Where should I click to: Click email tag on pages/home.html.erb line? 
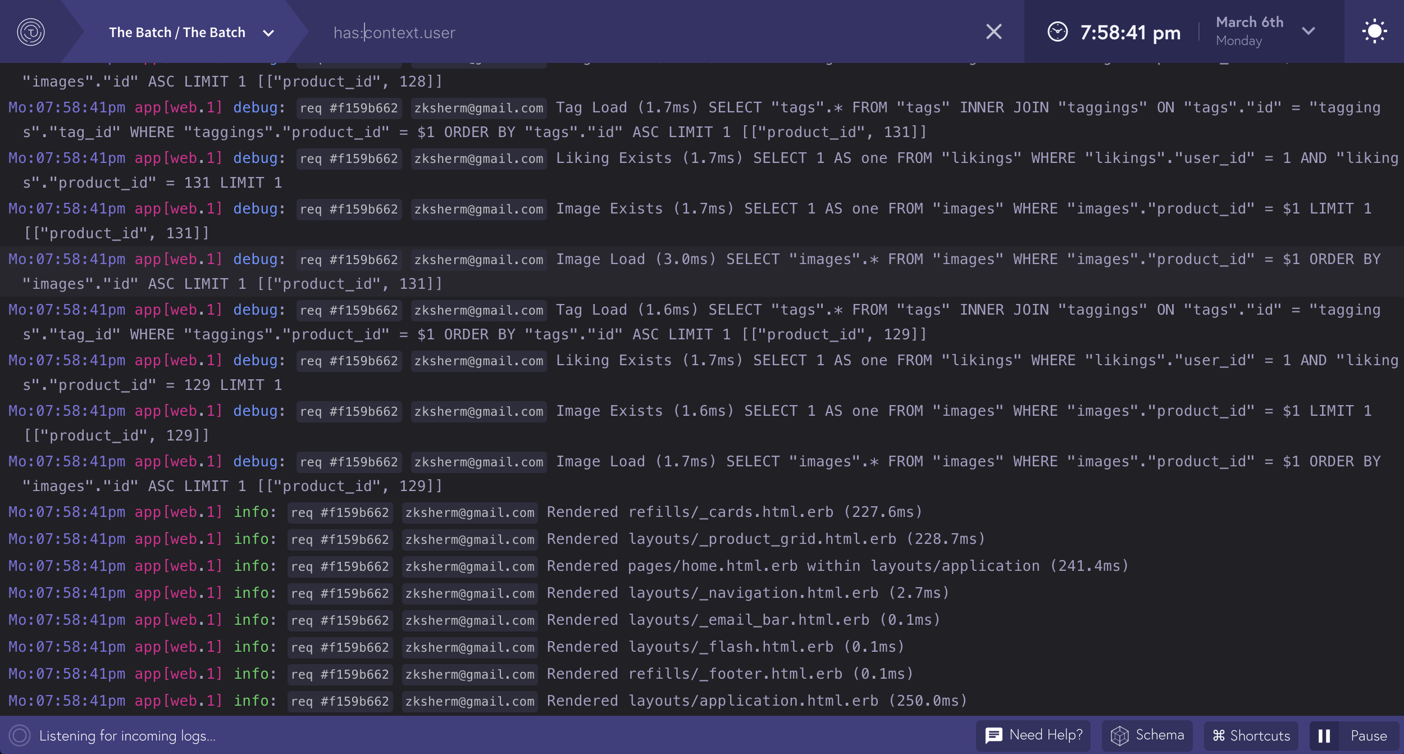470,566
